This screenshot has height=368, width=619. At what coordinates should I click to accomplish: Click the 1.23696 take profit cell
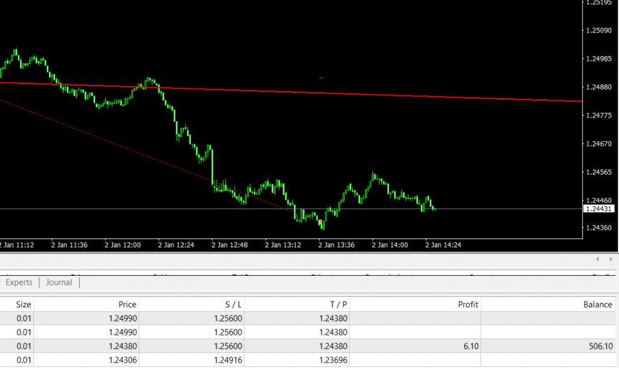333,360
